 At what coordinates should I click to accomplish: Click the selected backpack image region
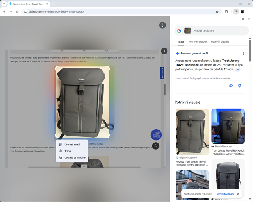[82, 102]
